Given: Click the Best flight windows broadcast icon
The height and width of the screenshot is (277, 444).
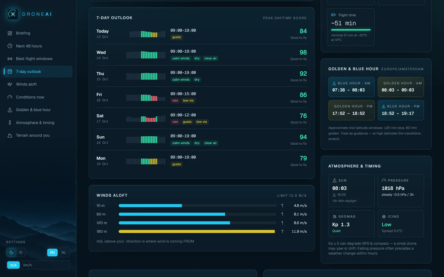Looking at the screenshot, I should 10,59.
